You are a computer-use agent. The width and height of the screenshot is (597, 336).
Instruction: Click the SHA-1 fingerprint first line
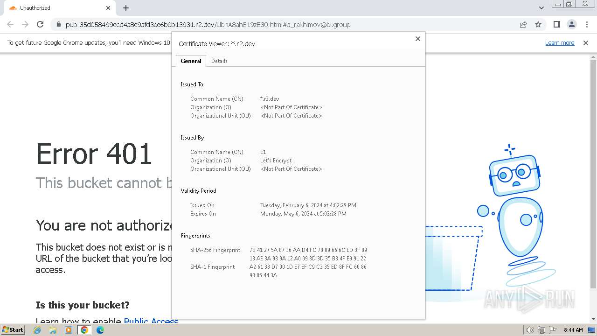pos(308,267)
